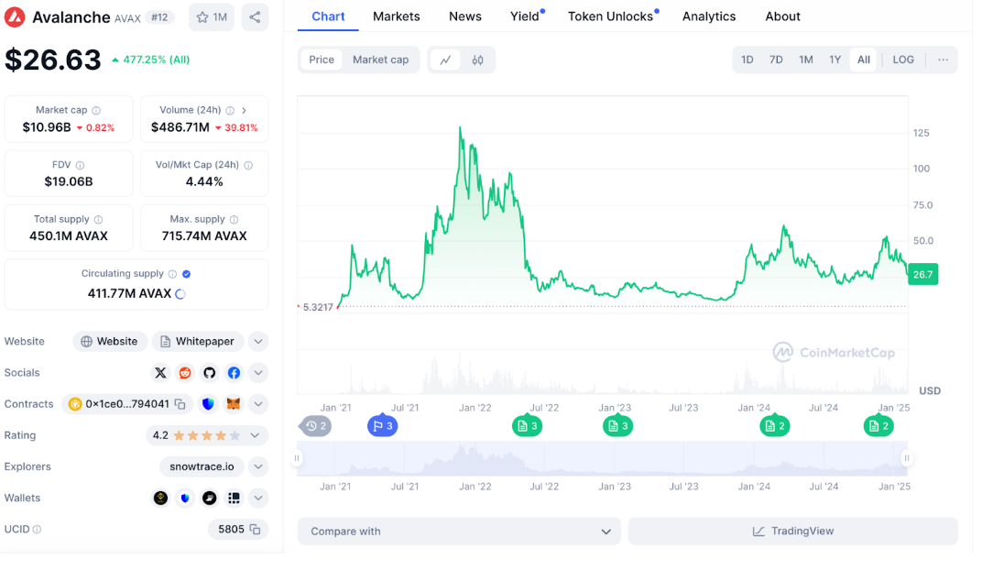Click the Avalanche red logo icon
982x570 pixels.
(15, 16)
